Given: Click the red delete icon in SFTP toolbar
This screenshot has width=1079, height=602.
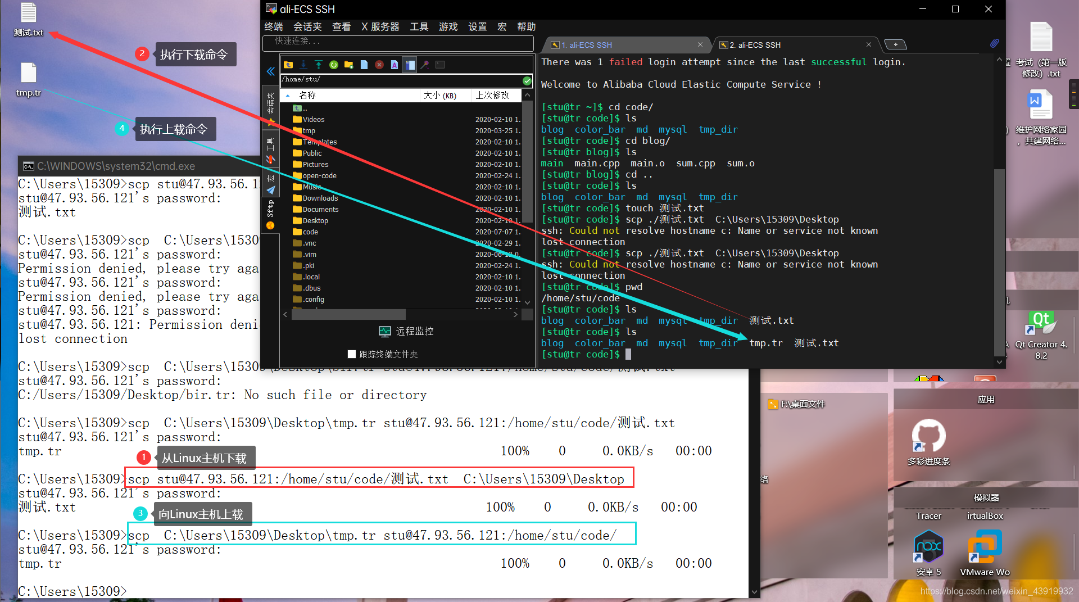Looking at the screenshot, I should pos(379,65).
